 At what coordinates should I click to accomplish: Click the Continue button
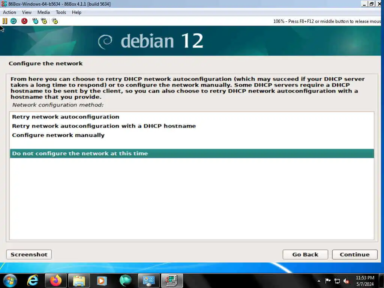click(x=355, y=255)
